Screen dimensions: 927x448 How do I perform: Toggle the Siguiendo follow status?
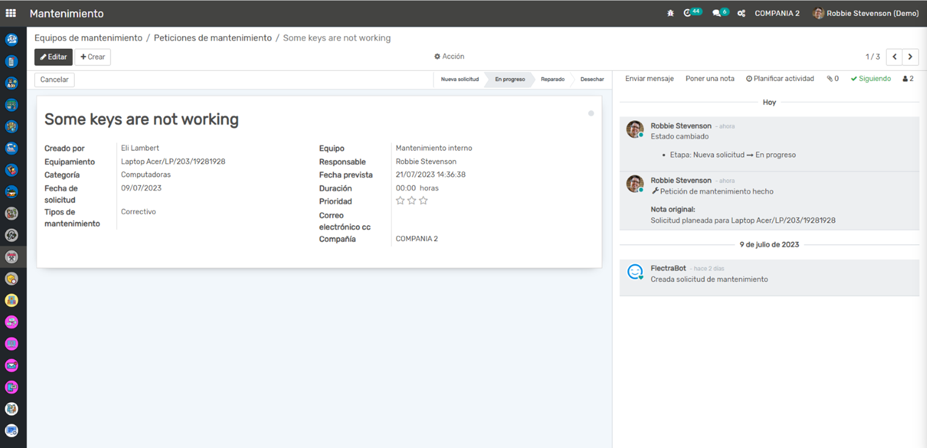coord(871,79)
